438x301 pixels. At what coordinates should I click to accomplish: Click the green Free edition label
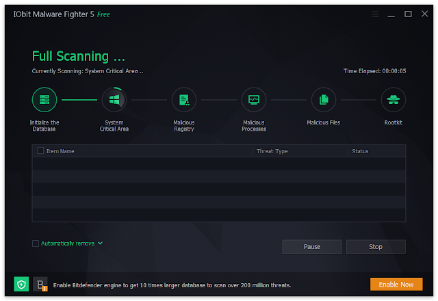[103, 14]
